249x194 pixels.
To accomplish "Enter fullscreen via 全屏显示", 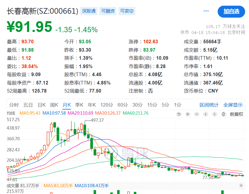I will pos(233,105).
